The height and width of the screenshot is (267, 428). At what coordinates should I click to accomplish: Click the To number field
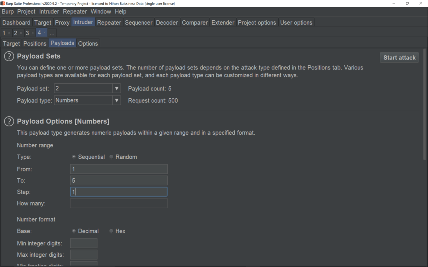[119, 180]
